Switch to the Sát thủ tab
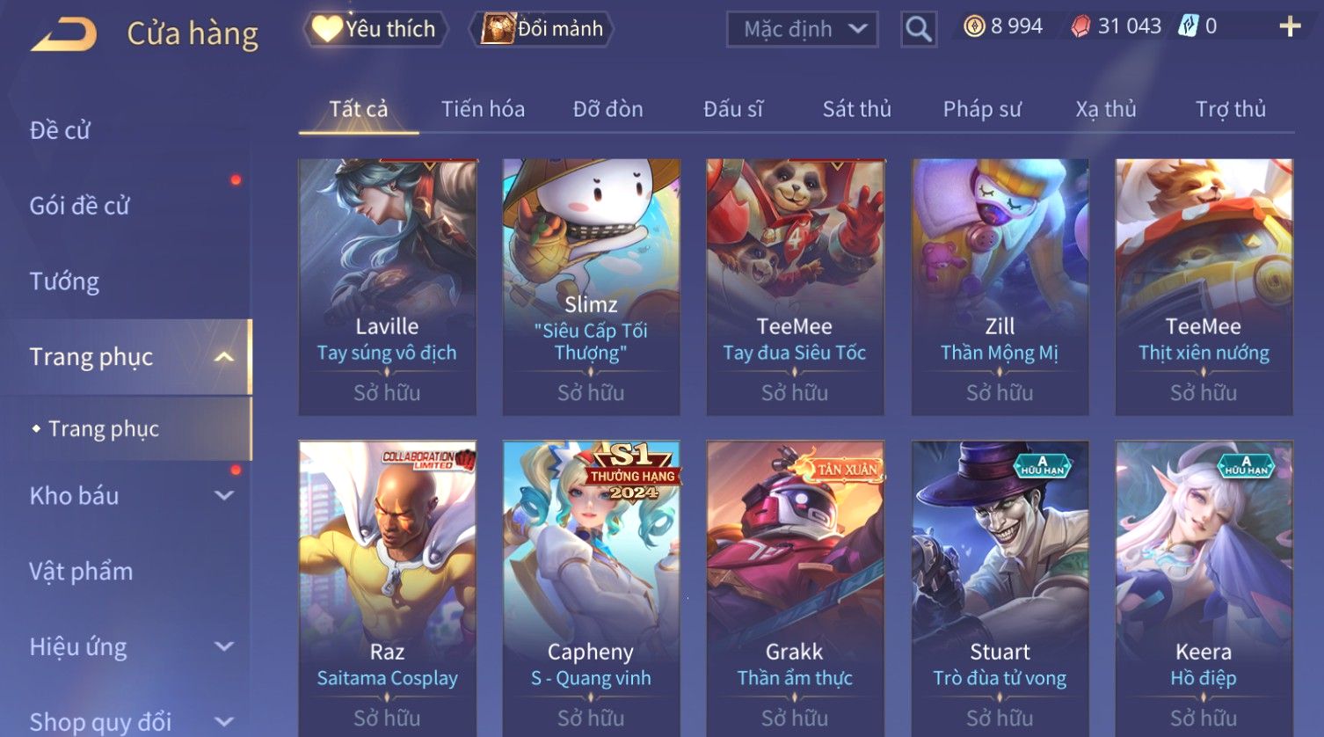 pos(856,109)
